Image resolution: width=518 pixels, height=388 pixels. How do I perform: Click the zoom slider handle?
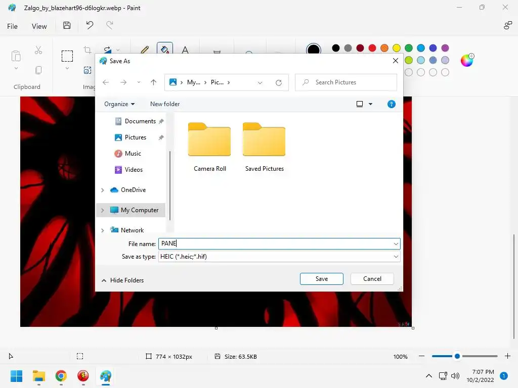tap(457, 356)
